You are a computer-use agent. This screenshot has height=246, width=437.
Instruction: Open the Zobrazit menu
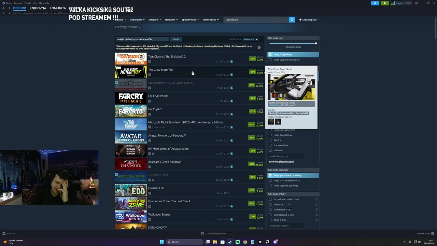pos(18,3)
